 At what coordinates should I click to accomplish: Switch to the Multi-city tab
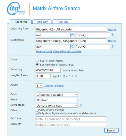[62, 22]
